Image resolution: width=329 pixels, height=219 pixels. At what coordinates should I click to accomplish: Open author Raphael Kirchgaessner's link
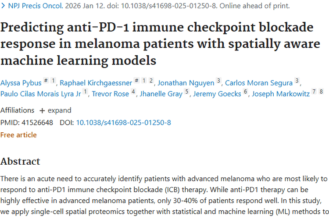point(96,82)
